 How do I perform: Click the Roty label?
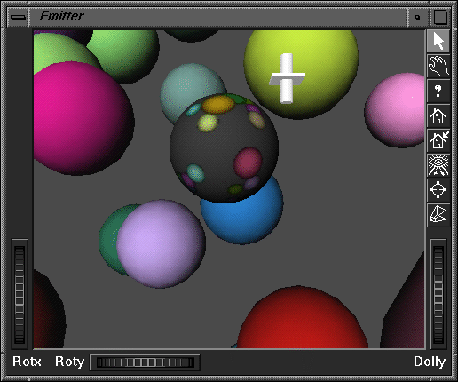coord(70,362)
